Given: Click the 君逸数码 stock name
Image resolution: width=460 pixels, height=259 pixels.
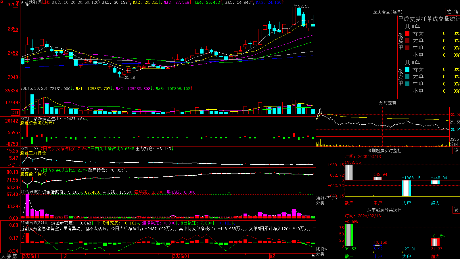Looking at the screenshot, I should [x=33, y=2].
